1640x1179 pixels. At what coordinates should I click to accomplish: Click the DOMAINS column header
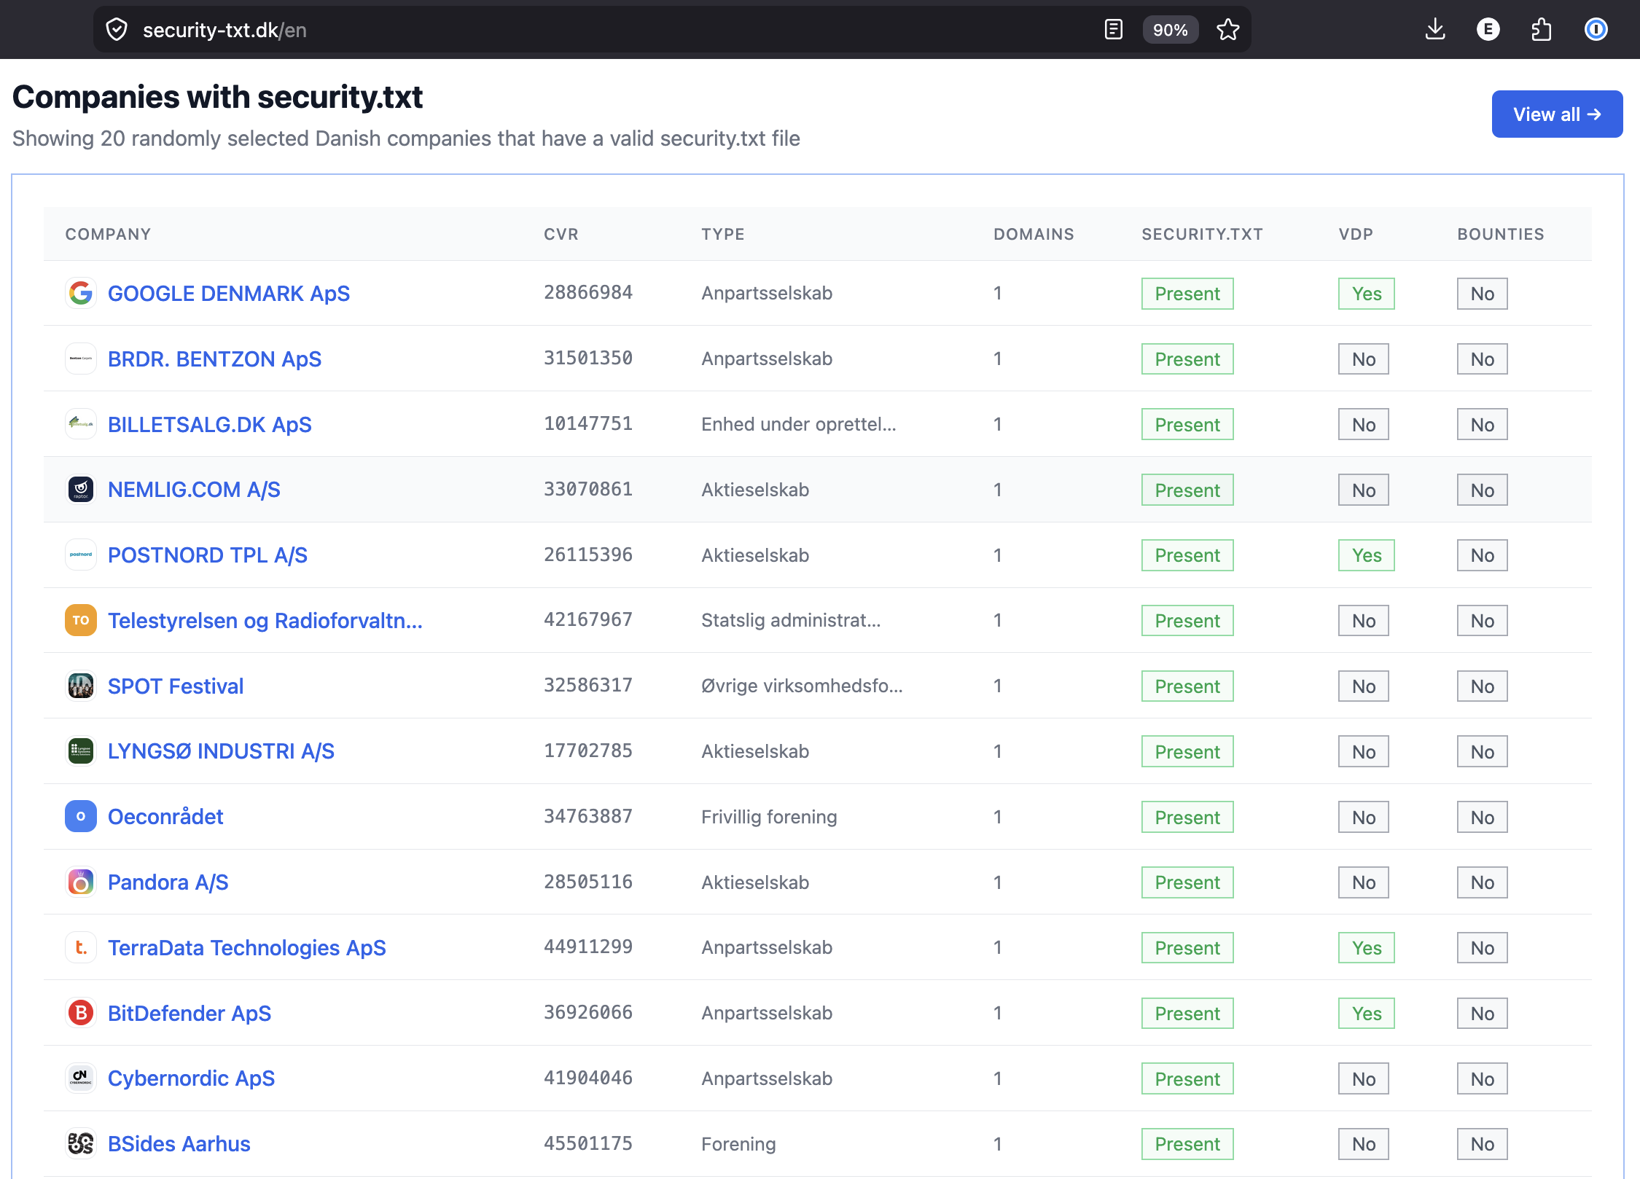(x=1034, y=235)
